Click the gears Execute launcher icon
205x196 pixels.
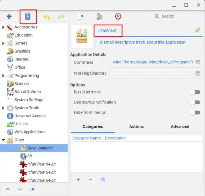pos(100,16)
